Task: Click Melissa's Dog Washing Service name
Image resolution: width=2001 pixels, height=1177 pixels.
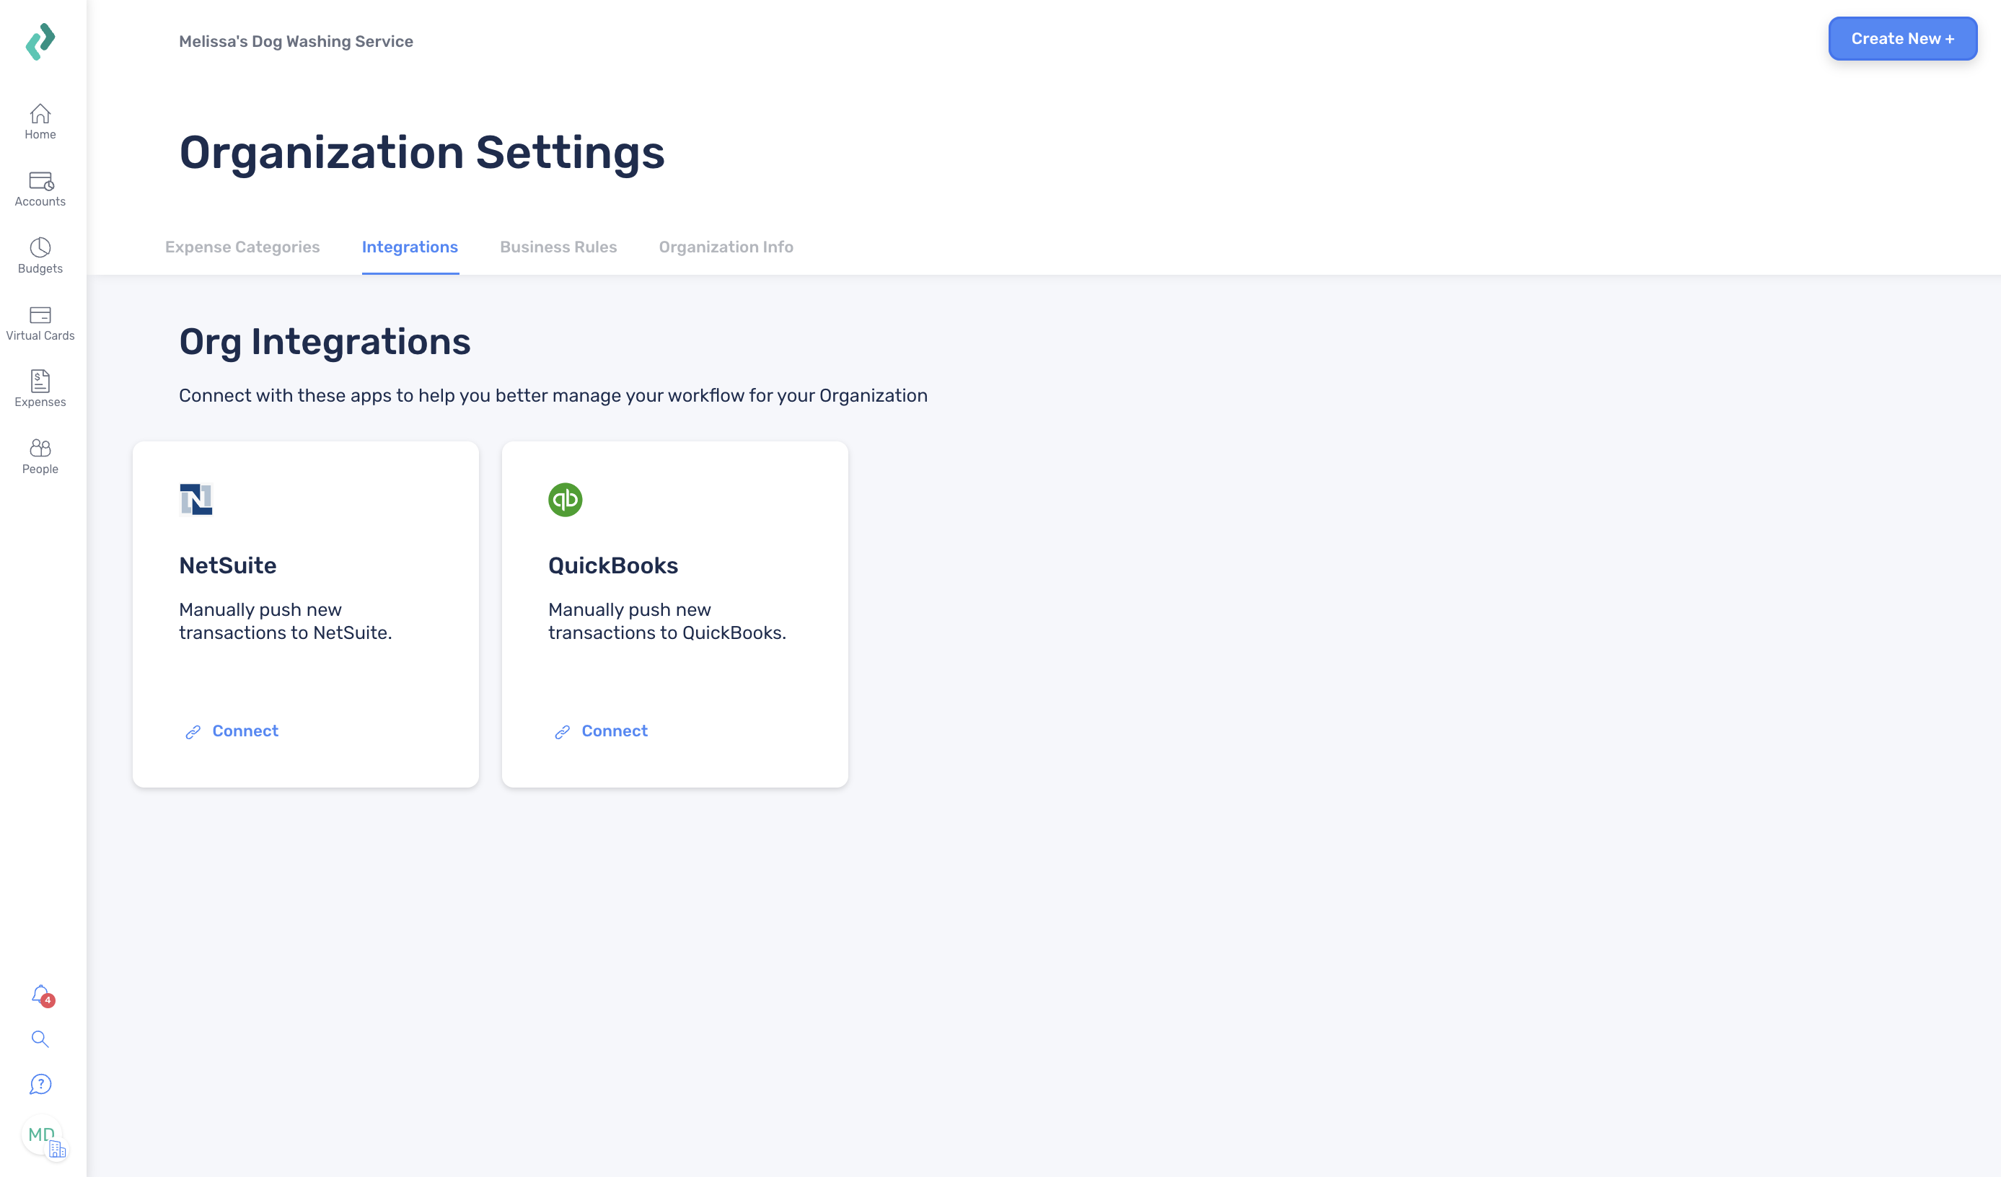Action: [296, 41]
